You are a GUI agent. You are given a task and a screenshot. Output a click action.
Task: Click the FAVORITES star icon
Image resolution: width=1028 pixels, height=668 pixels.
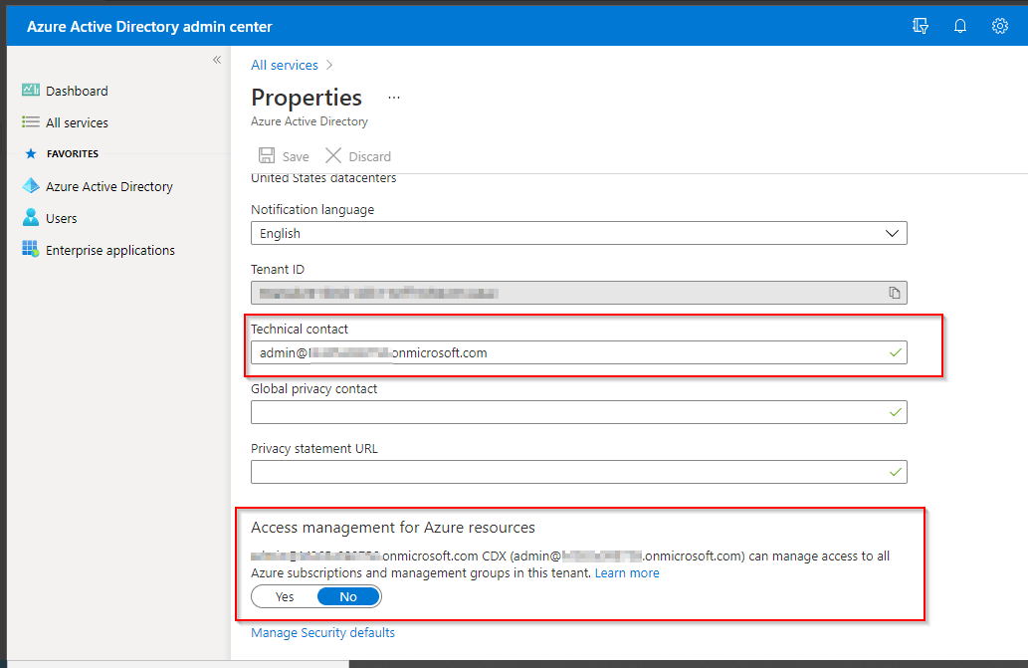(x=31, y=153)
